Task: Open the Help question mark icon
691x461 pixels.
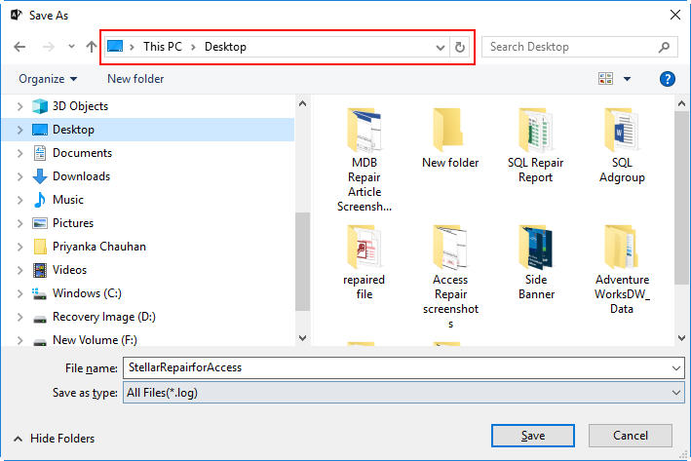Action: pyautogui.click(x=668, y=79)
